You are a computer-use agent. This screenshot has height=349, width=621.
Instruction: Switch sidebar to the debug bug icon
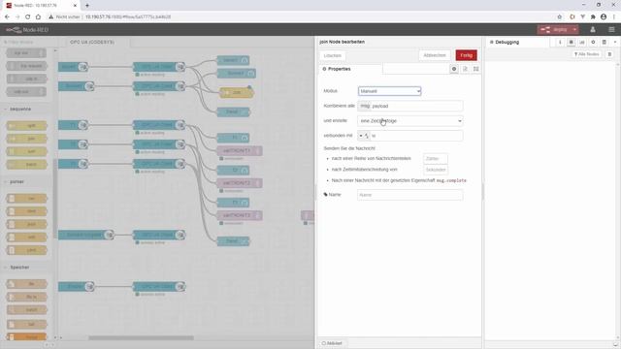(571, 42)
